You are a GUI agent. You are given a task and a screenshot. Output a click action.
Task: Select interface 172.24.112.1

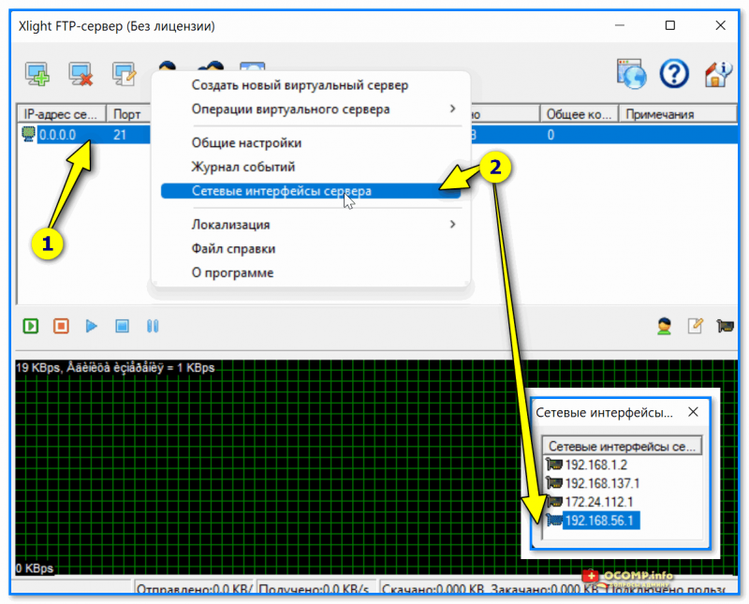[599, 502]
